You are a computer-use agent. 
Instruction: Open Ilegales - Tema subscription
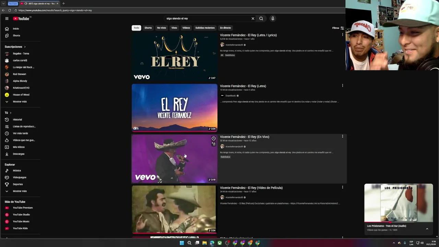coord(20,54)
